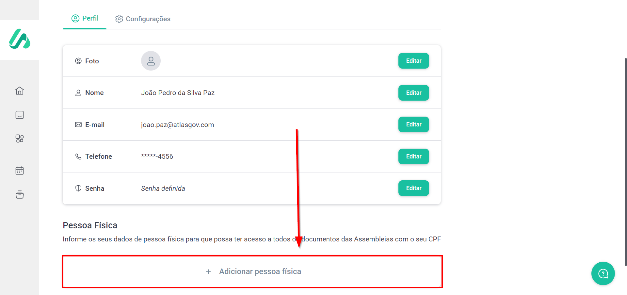The image size is (627, 295).
Task: Click the gear icon on Configurações tab
Action: tap(119, 19)
